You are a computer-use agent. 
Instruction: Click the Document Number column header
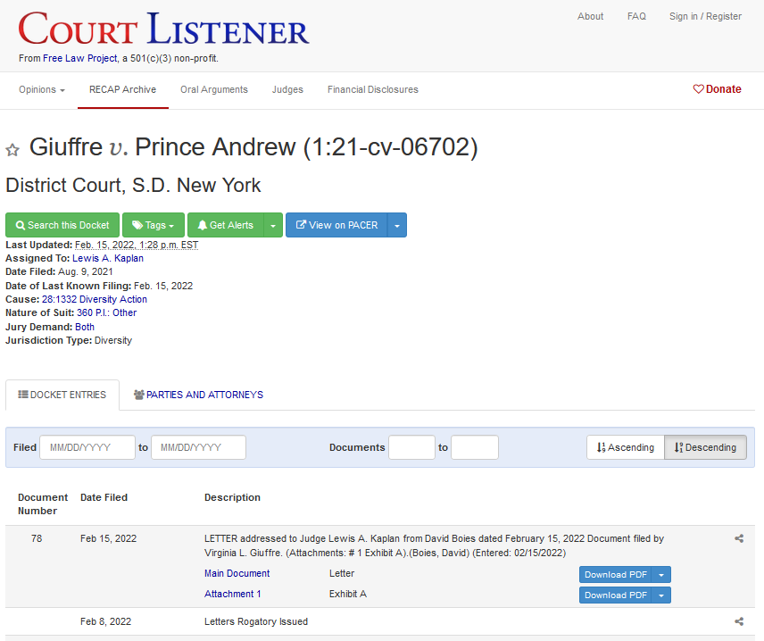[43, 504]
